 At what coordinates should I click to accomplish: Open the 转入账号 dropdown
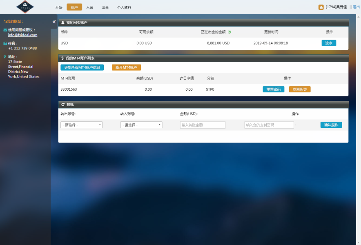click(141, 125)
